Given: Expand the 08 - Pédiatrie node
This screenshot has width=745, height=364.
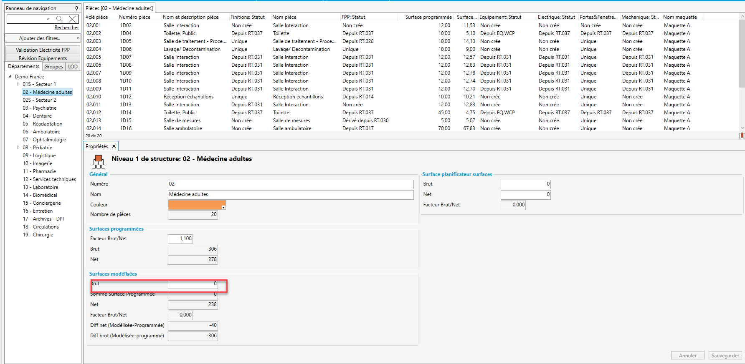Looking at the screenshot, I should 18,148.
